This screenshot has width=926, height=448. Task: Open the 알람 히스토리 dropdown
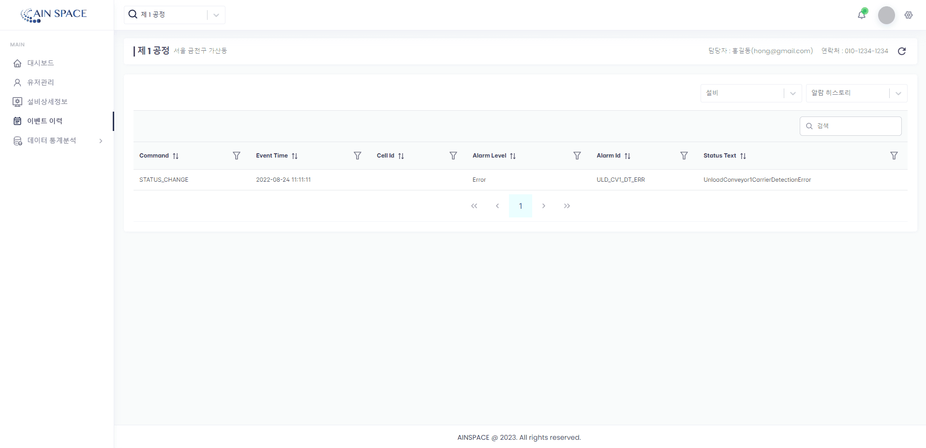pos(856,93)
